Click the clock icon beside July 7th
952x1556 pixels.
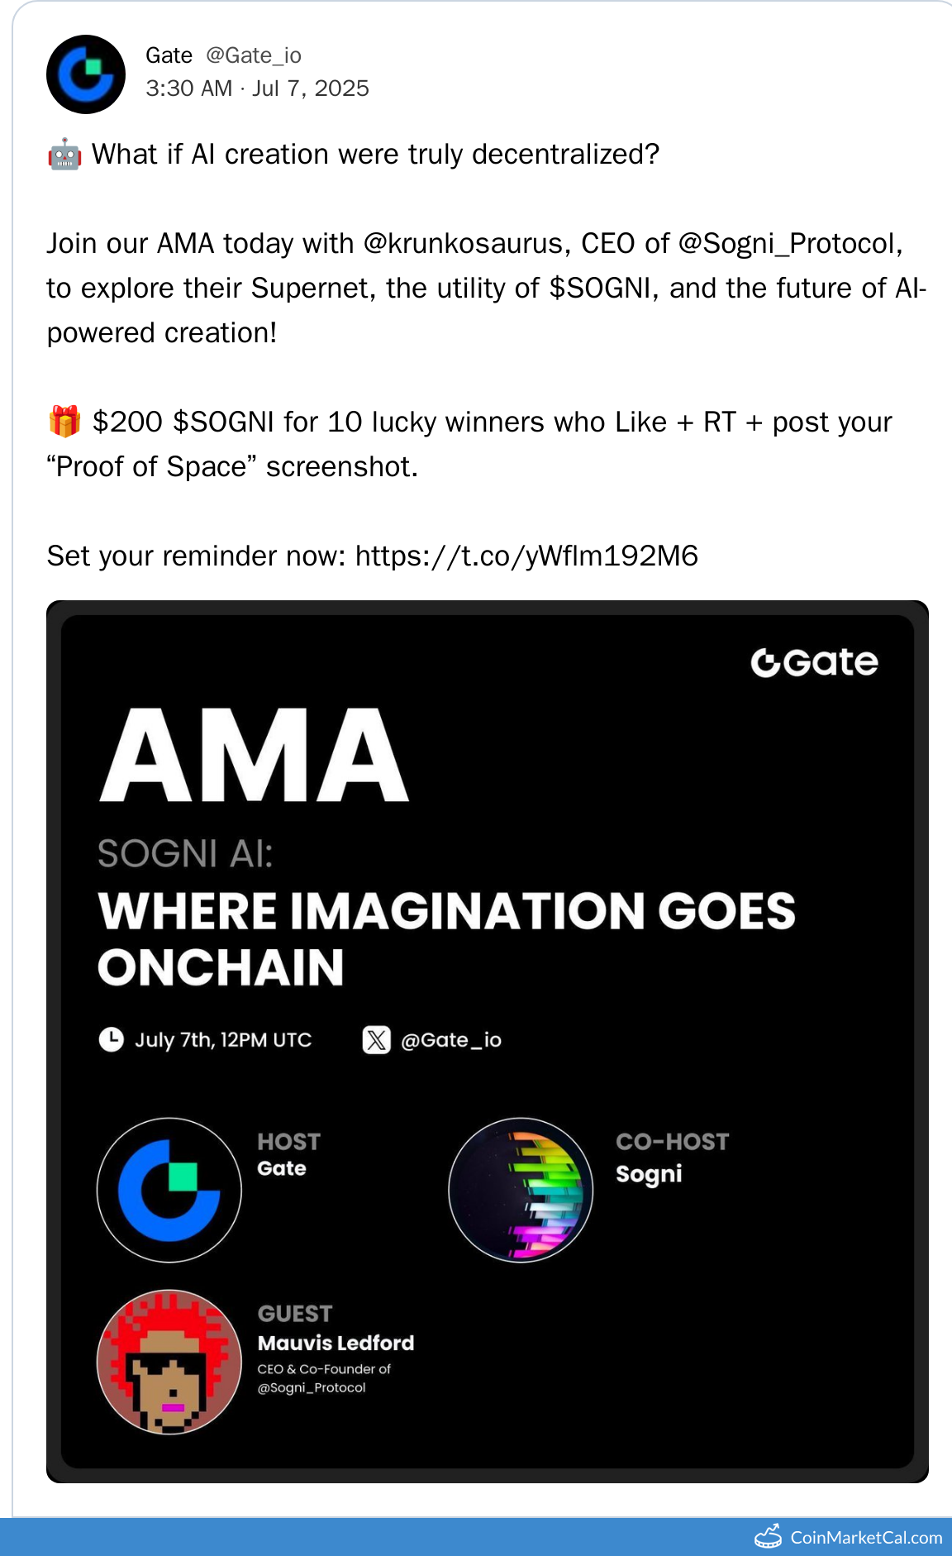[x=112, y=1039]
